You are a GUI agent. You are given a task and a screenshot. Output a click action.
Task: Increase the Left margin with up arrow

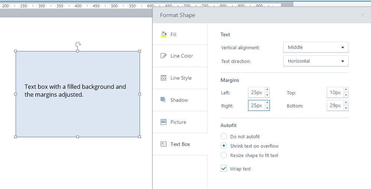tap(267, 90)
